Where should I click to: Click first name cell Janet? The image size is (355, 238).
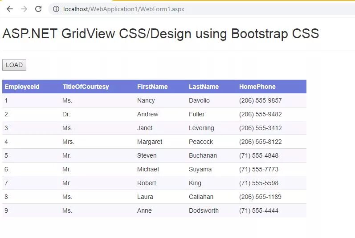click(x=145, y=128)
